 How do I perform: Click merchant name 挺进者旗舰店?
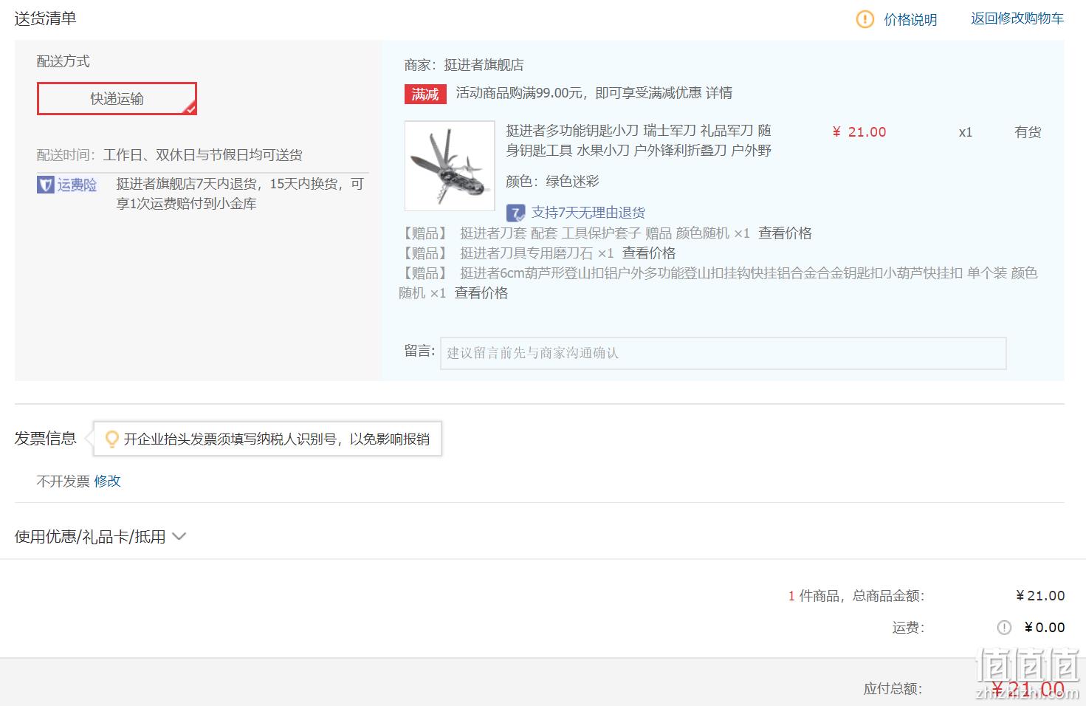(484, 65)
